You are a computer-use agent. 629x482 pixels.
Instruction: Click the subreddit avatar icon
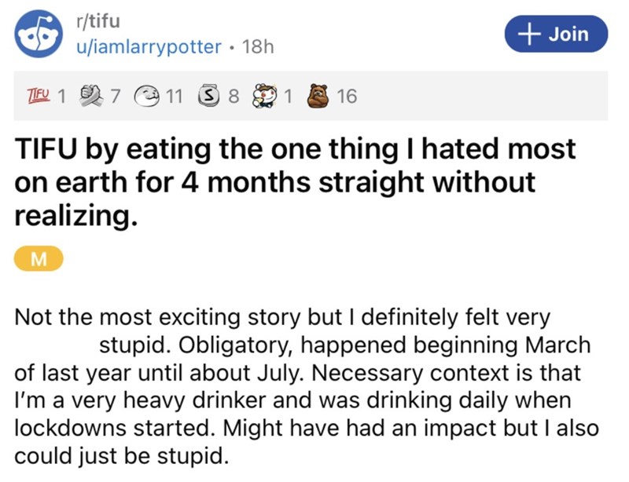coord(36,36)
